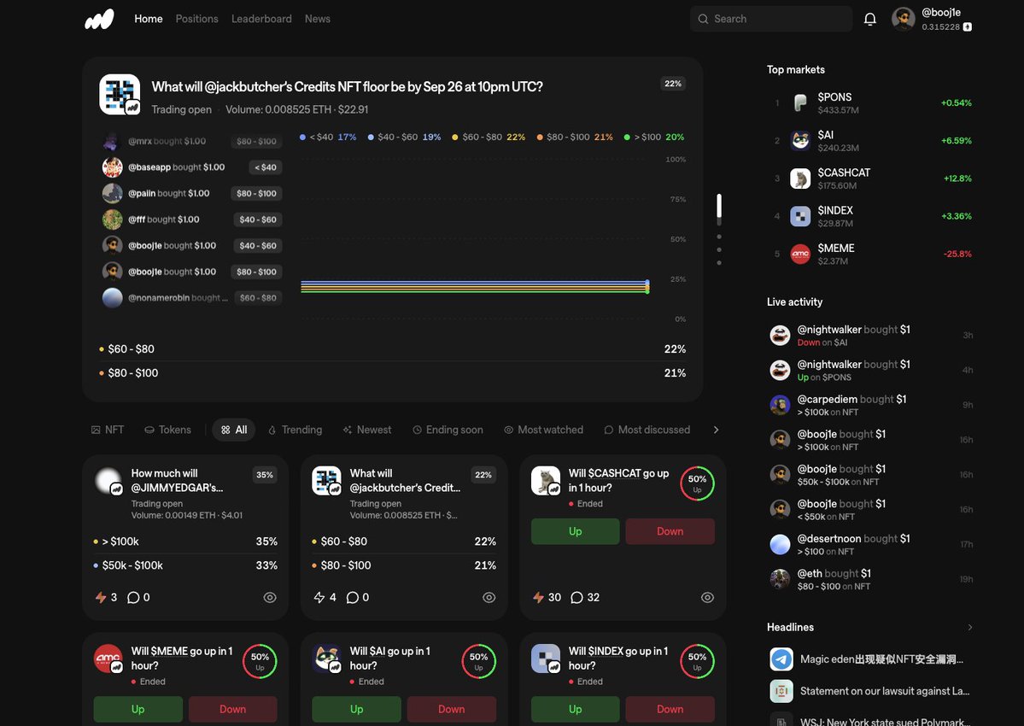Open the Positions page
Viewport: 1024px width, 726px height.
196,19
